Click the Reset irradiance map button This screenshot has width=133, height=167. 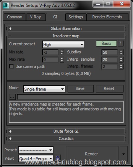pos(110,89)
